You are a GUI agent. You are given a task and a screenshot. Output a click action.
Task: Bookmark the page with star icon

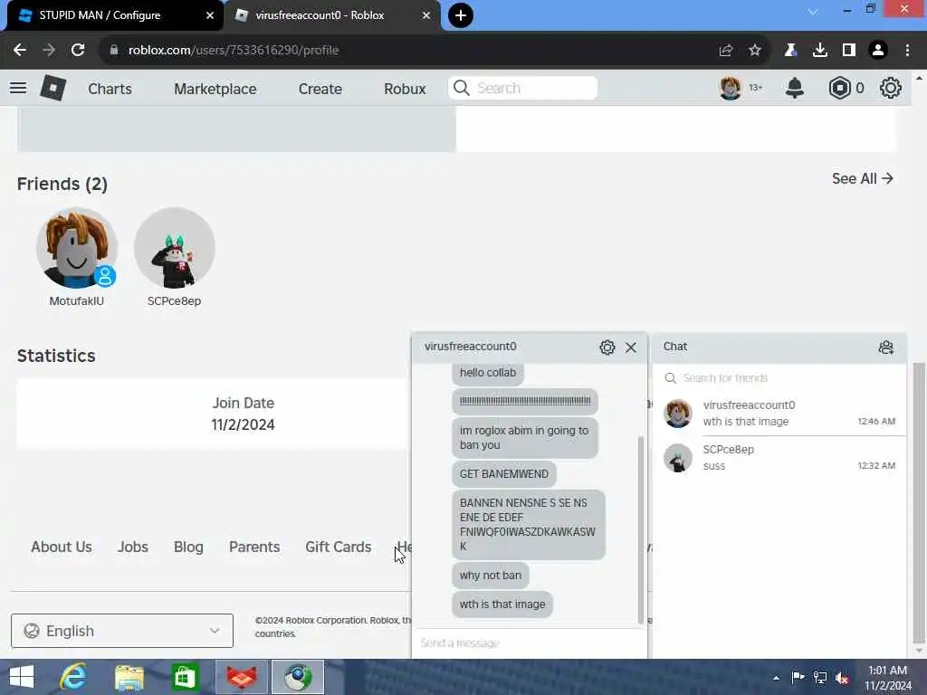pyautogui.click(x=755, y=51)
